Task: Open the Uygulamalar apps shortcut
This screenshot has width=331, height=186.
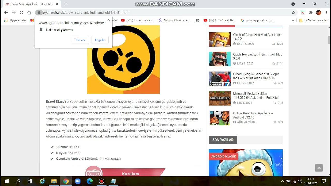Action: (x=15, y=20)
